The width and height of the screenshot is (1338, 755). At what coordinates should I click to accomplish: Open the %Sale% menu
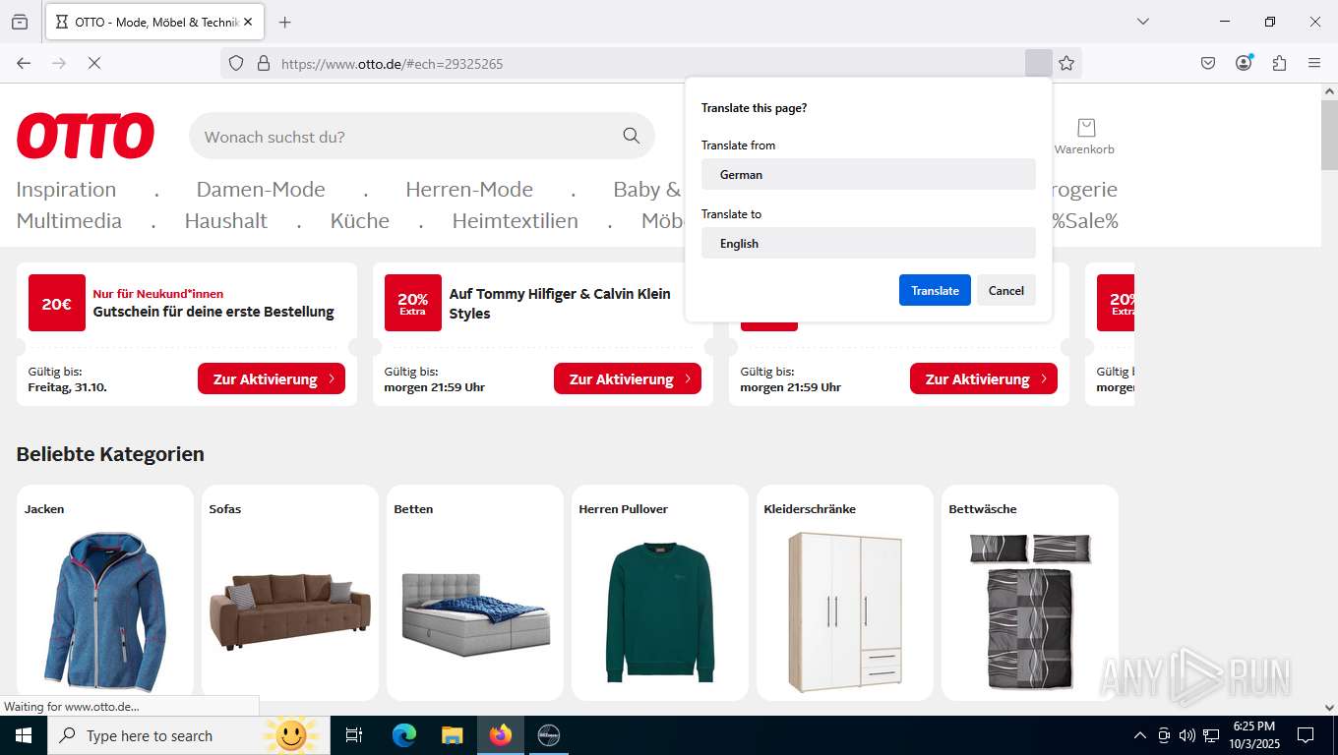click(x=1085, y=220)
